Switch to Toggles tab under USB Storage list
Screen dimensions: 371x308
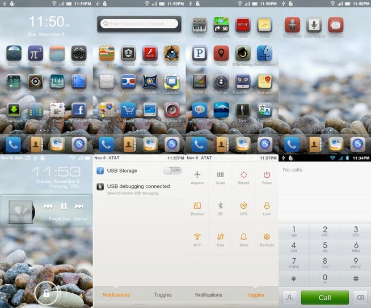(163, 295)
